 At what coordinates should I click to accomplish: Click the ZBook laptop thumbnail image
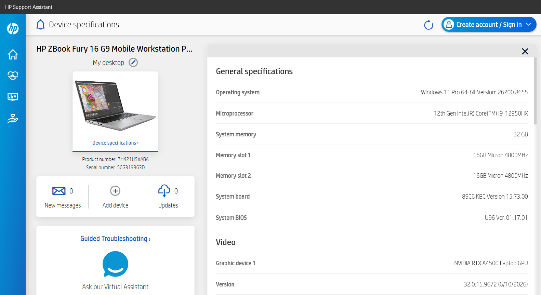[115, 106]
